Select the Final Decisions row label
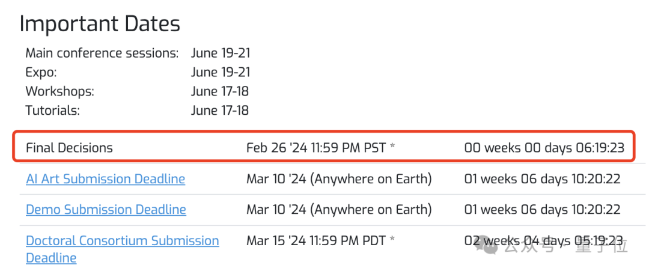 [69, 148]
